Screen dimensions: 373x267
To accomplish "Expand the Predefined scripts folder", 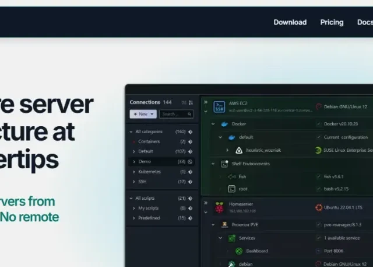I will click(x=133, y=218).
